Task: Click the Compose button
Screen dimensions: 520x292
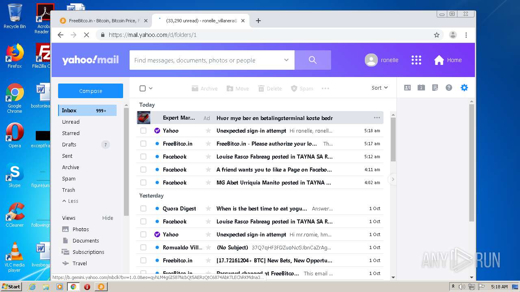Action: coord(91,91)
